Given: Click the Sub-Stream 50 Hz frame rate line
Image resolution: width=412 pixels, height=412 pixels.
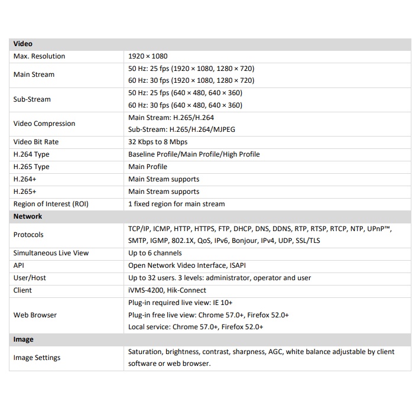Looking at the screenshot, I should [x=185, y=93].
